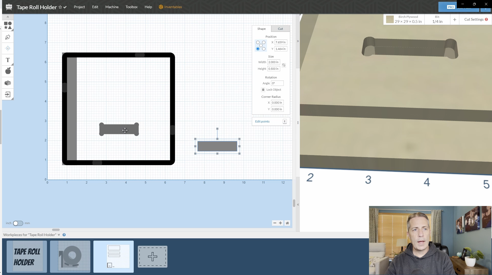Expand the workpieces panel chevron

point(59,235)
